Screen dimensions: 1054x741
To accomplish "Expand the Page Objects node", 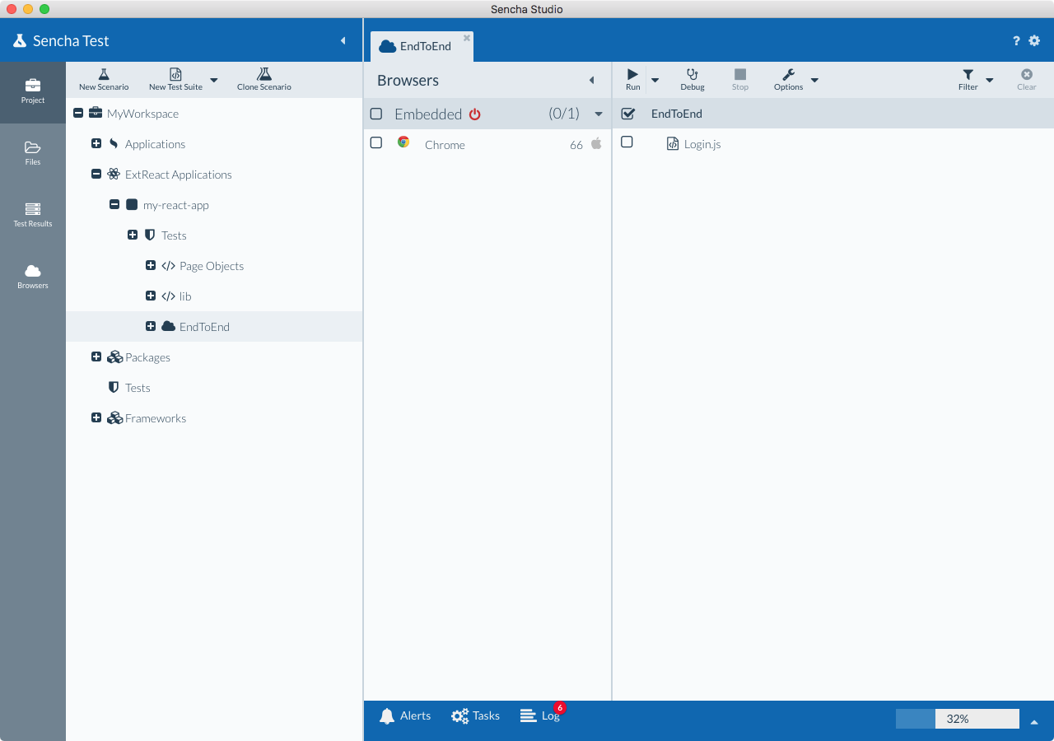I will [x=151, y=265].
